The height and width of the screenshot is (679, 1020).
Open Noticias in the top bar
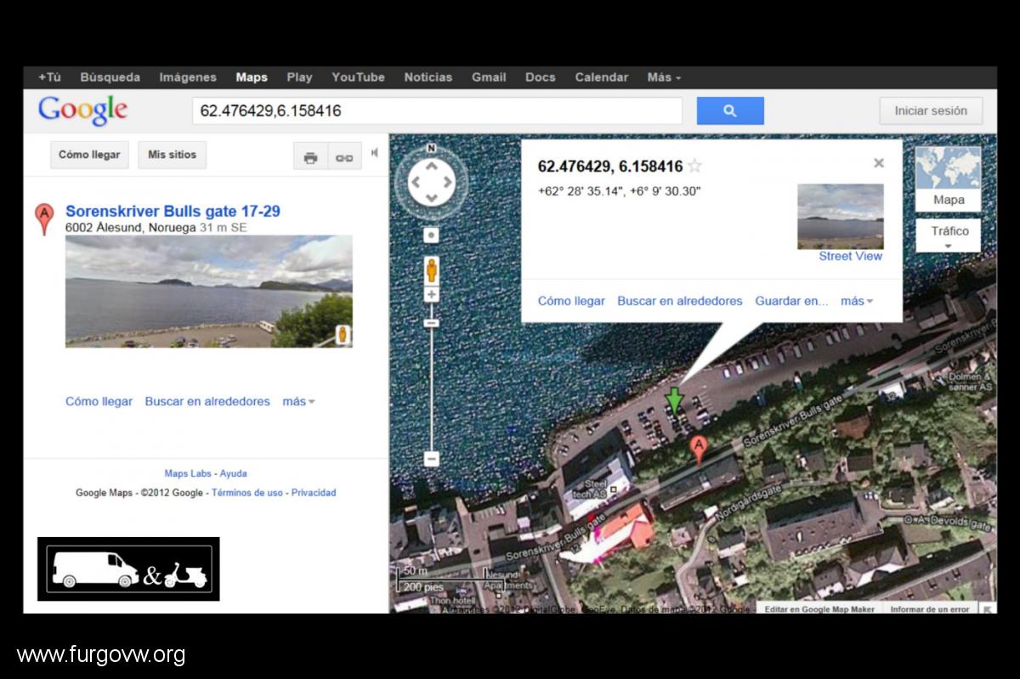[428, 77]
